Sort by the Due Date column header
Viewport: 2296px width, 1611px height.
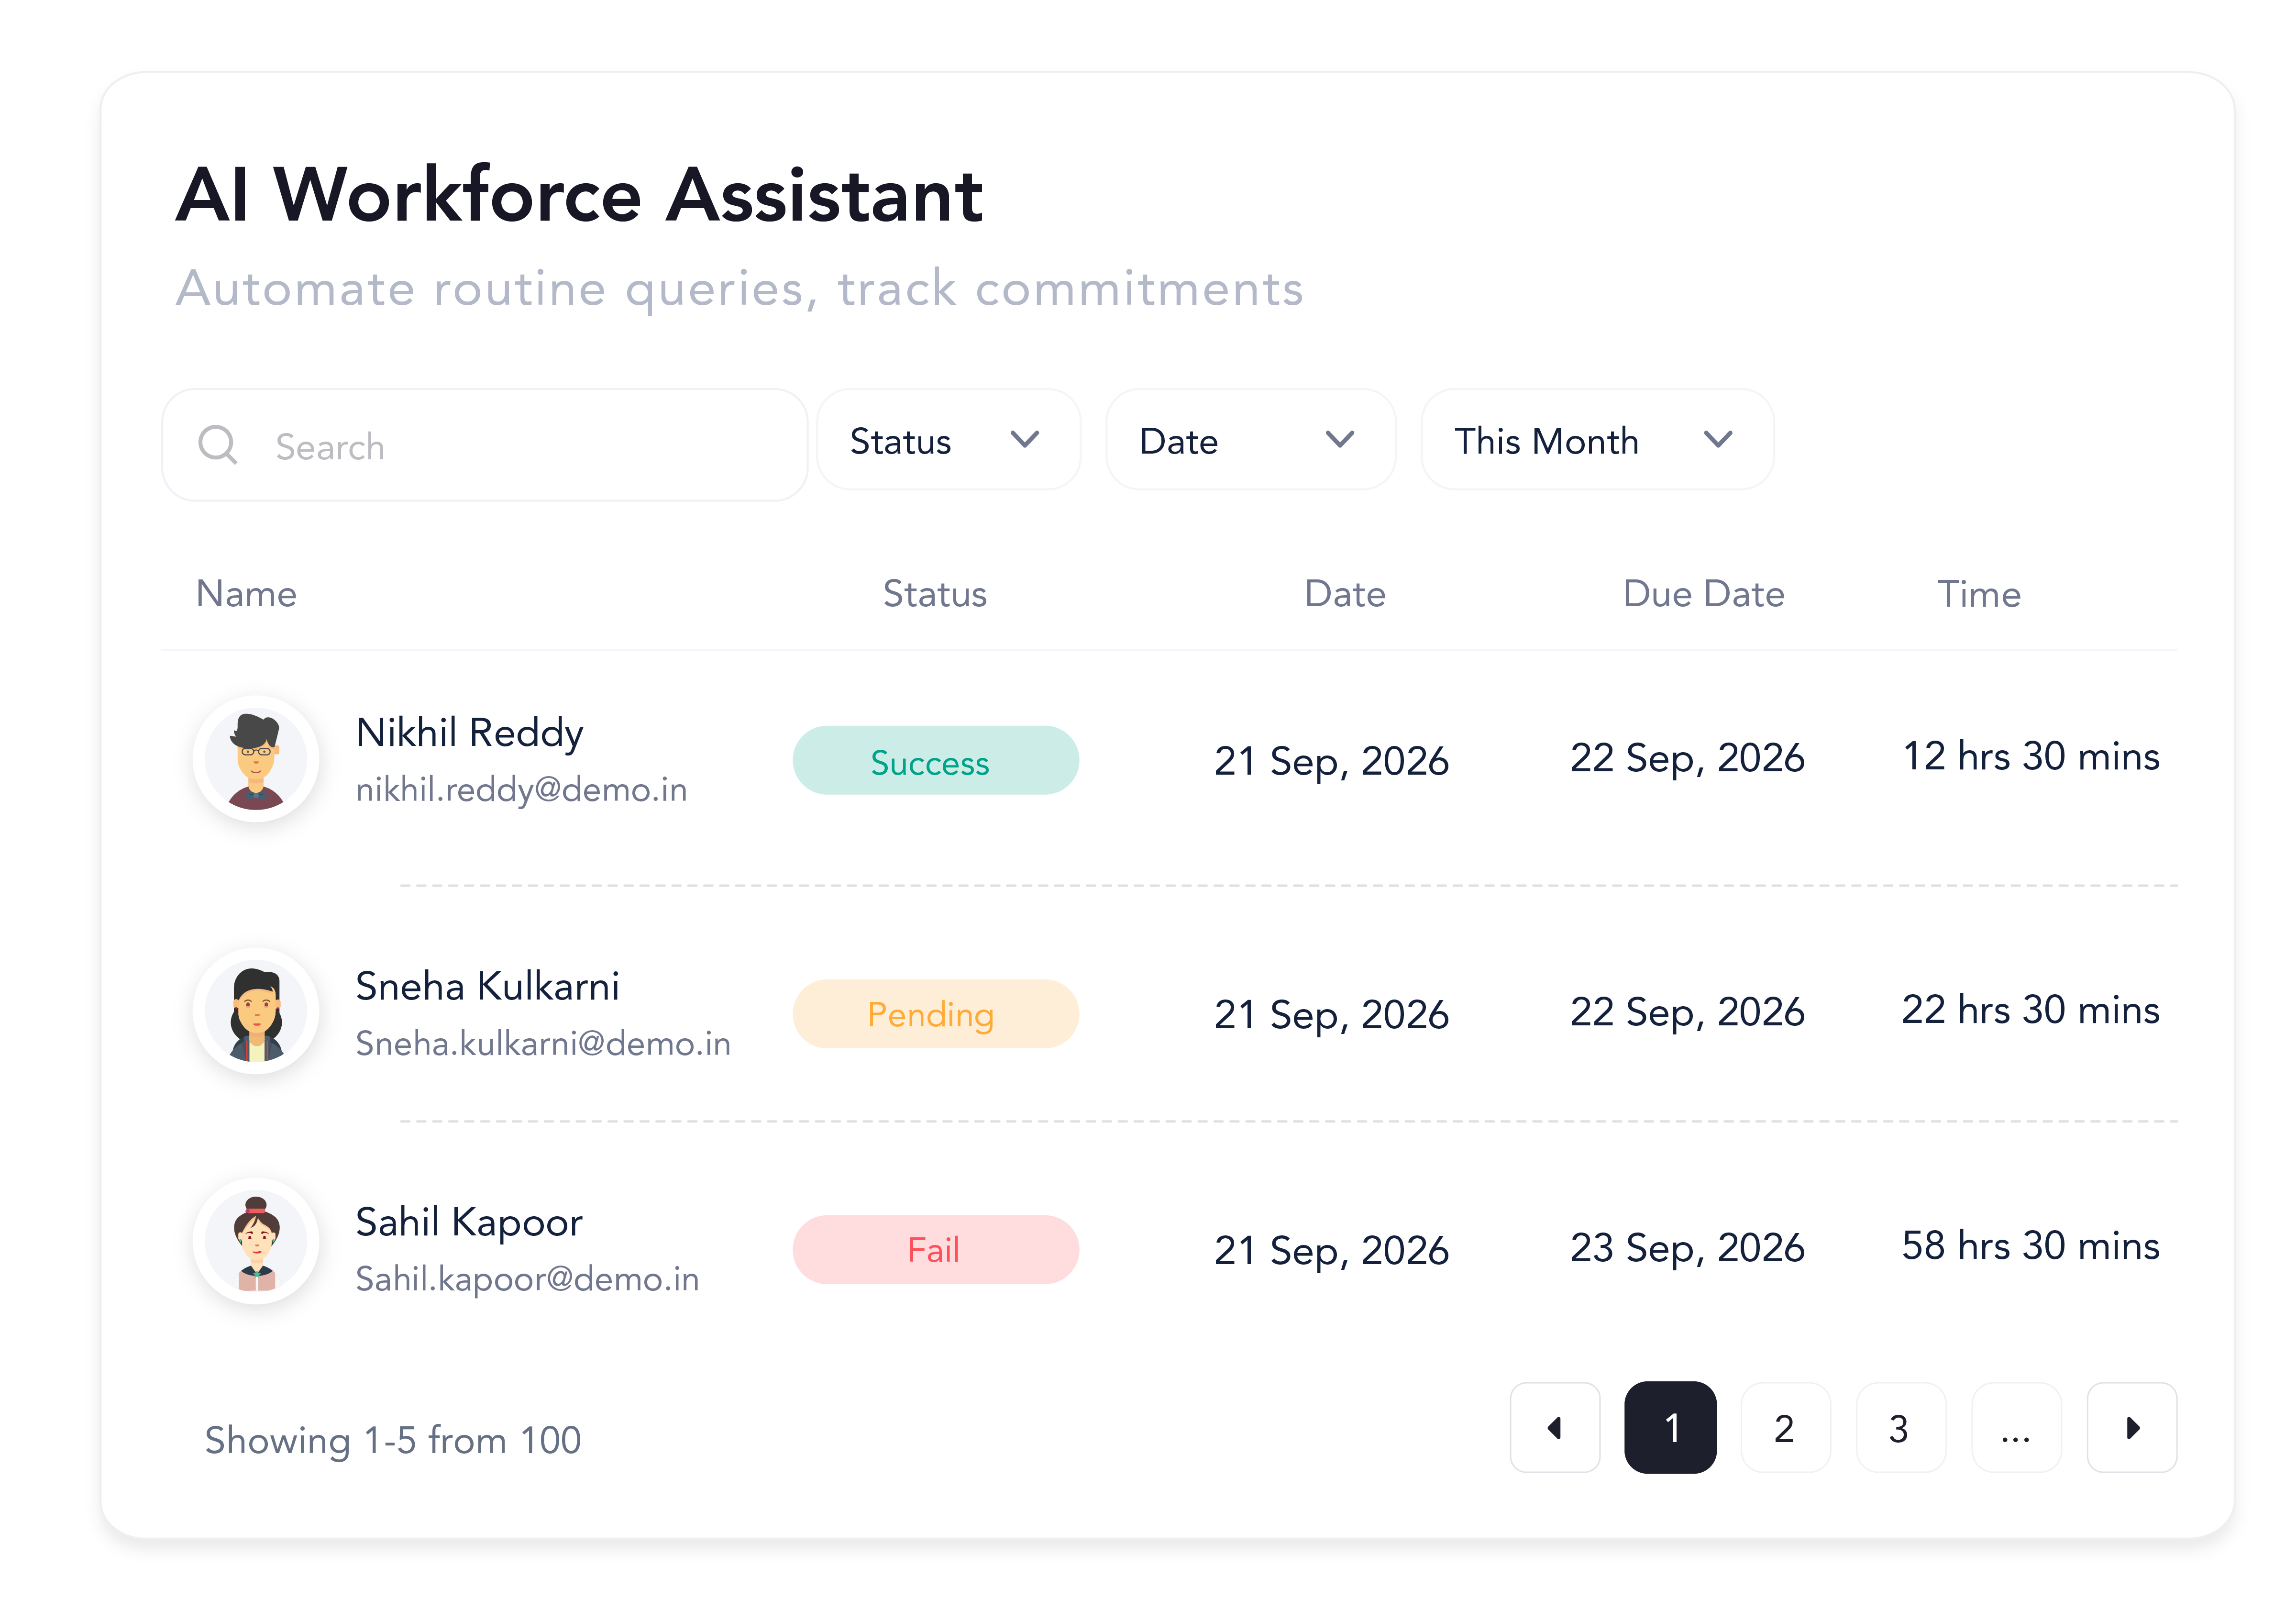[1703, 594]
